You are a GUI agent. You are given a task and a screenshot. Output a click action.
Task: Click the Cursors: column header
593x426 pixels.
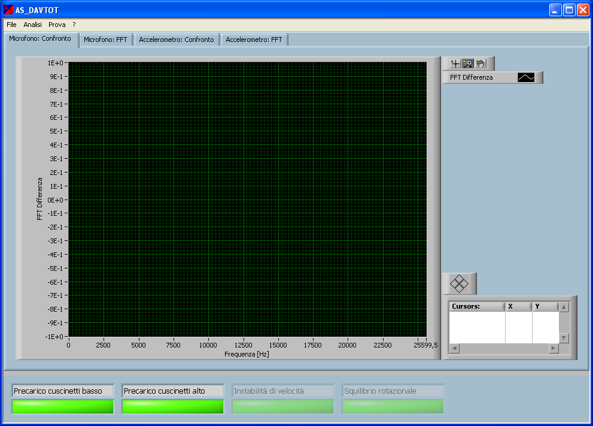pos(478,306)
